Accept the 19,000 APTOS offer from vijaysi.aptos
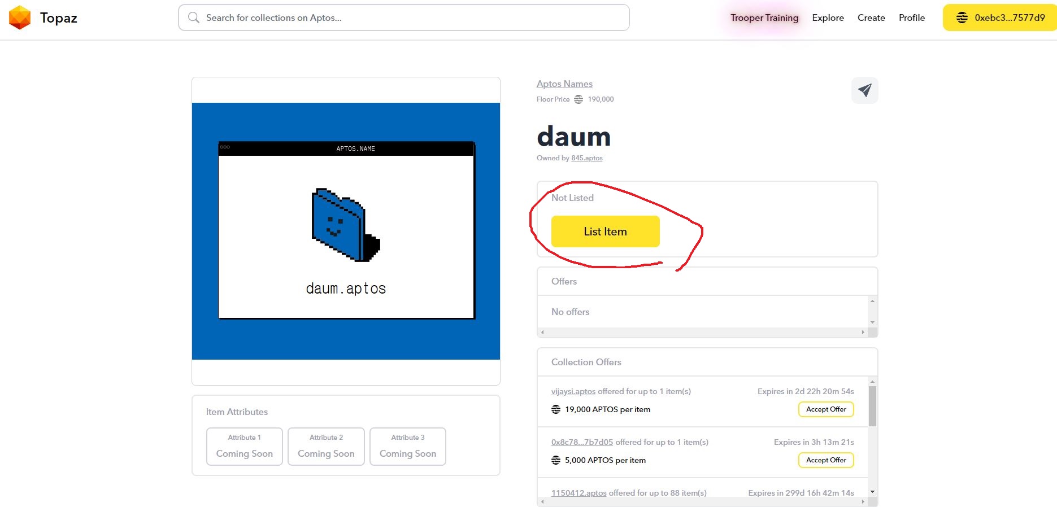Image resolution: width=1057 pixels, height=507 pixels. (x=826, y=409)
